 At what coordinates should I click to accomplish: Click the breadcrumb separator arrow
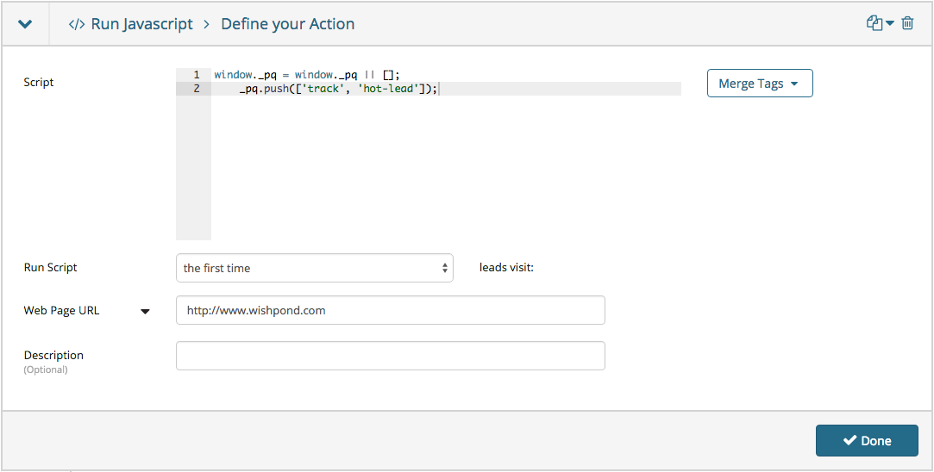coord(207,24)
